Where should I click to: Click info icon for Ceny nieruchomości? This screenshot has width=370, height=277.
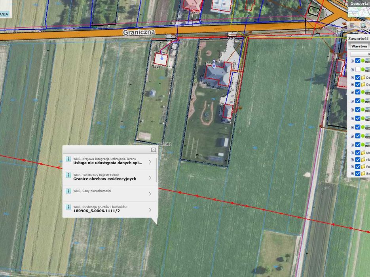(68, 191)
